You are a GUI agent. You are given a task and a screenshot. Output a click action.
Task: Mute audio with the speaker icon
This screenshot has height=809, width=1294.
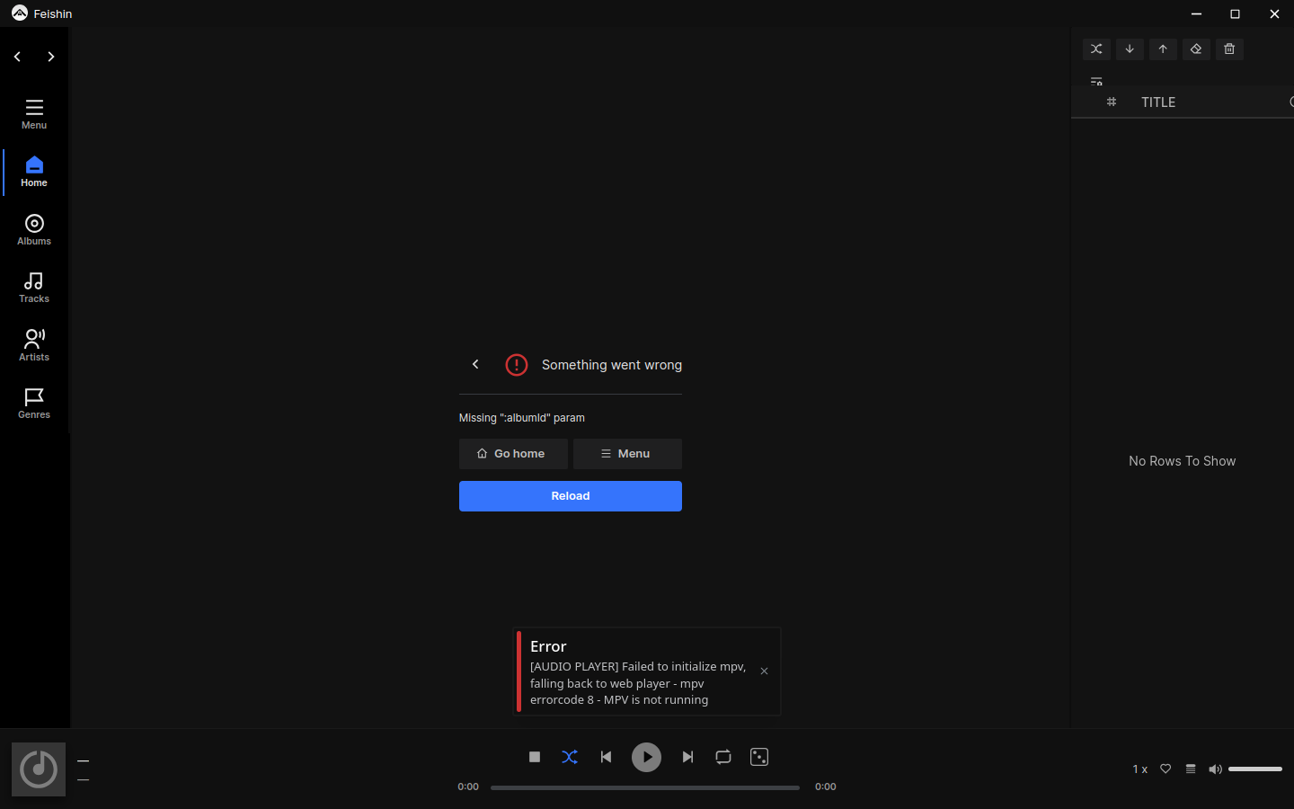click(1215, 769)
